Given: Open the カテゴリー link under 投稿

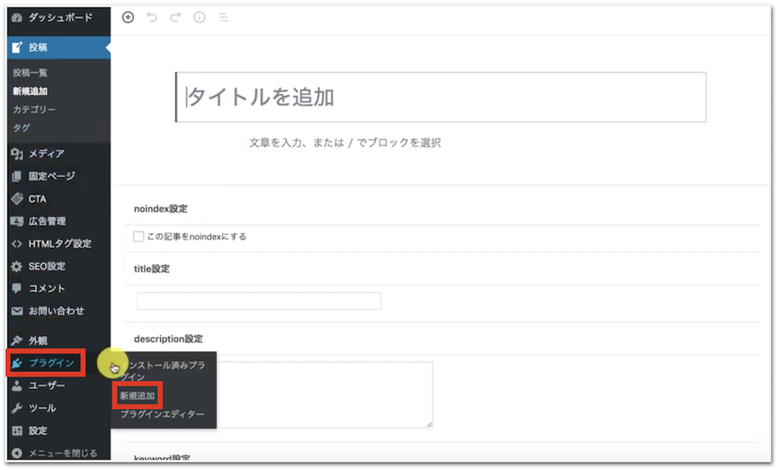Looking at the screenshot, I should [x=35, y=110].
